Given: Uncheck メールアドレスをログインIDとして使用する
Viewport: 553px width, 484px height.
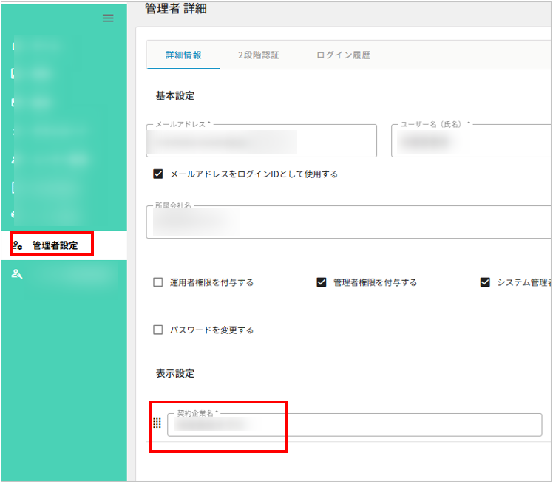Looking at the screenshot, I should pos(157,174).
